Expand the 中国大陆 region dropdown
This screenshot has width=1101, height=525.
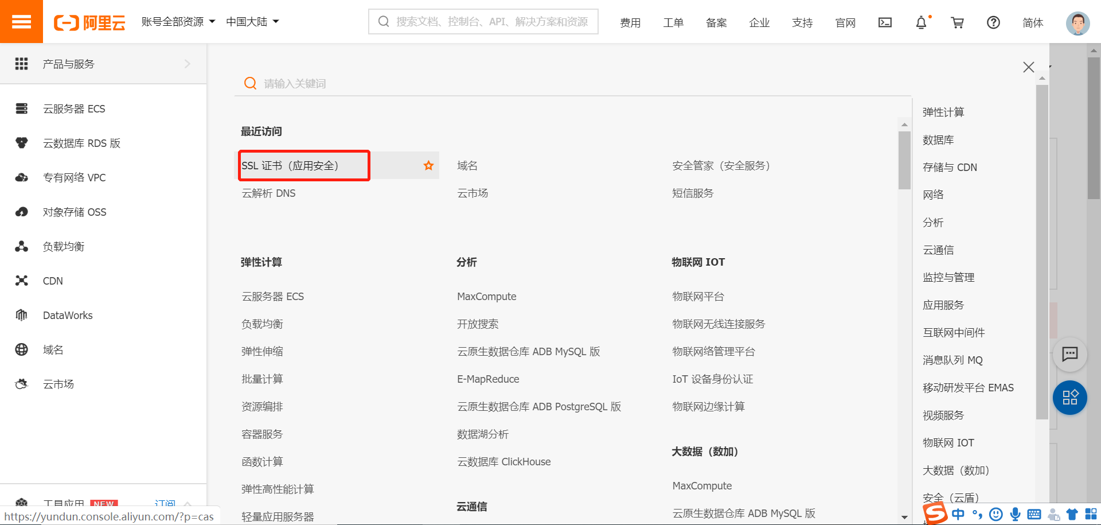[252, 22]
